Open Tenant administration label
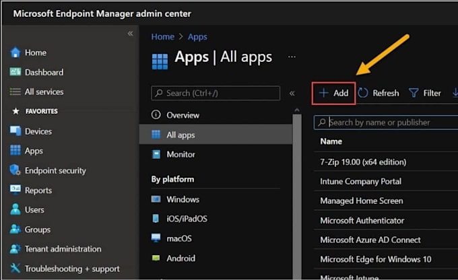The width and height of the screenshot is (458, 280). pyautogui.click(x=63, y=249)
